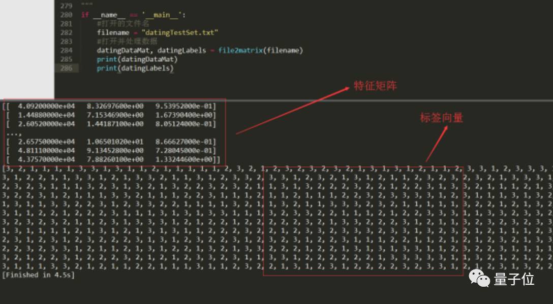The width and height of the screenshot is (553, 304).
Task: Select line number 286 in the gutter
Action: click(x=66, y=68)
